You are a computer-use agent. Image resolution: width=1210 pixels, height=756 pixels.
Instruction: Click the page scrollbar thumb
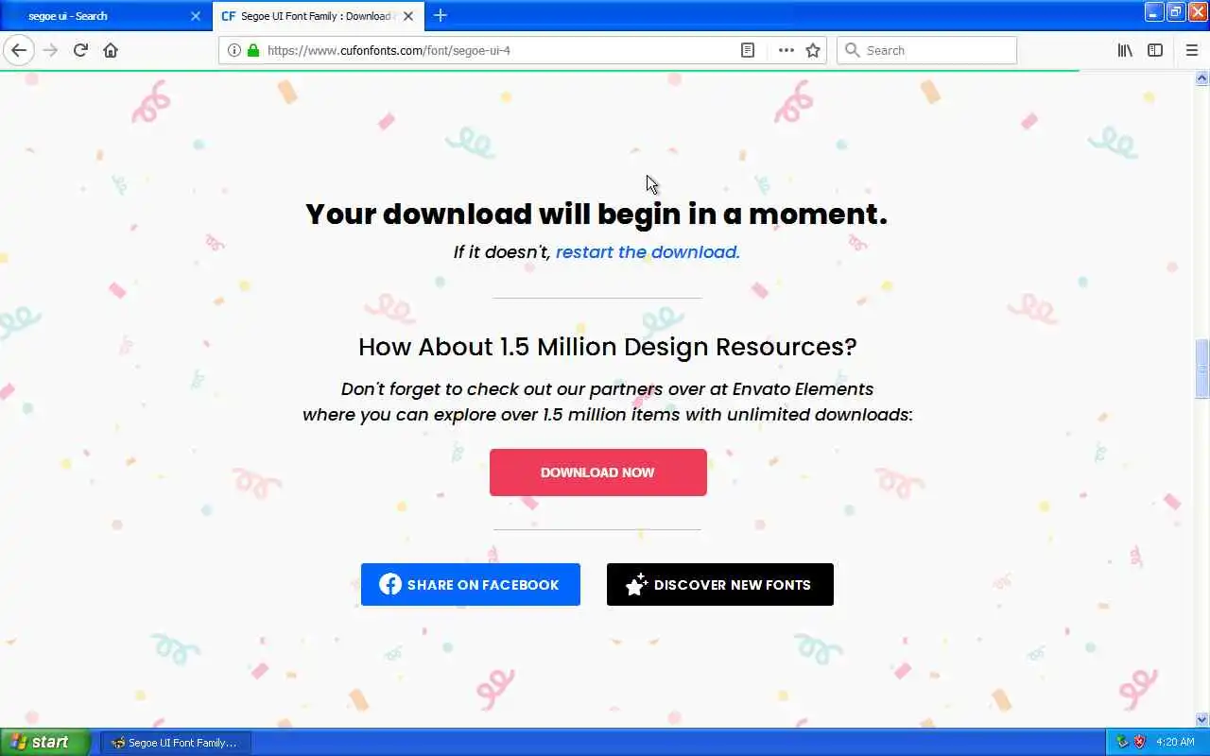1202,369
